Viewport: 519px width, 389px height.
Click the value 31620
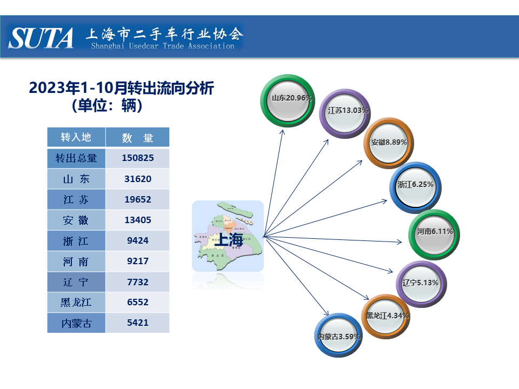point(138,179)
